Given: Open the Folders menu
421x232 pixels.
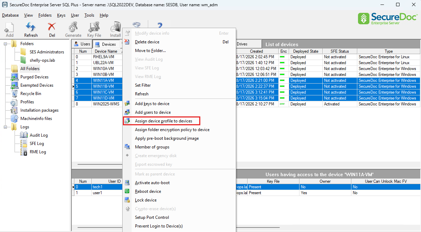Looking at the screenshot, I should pos(45,15).
